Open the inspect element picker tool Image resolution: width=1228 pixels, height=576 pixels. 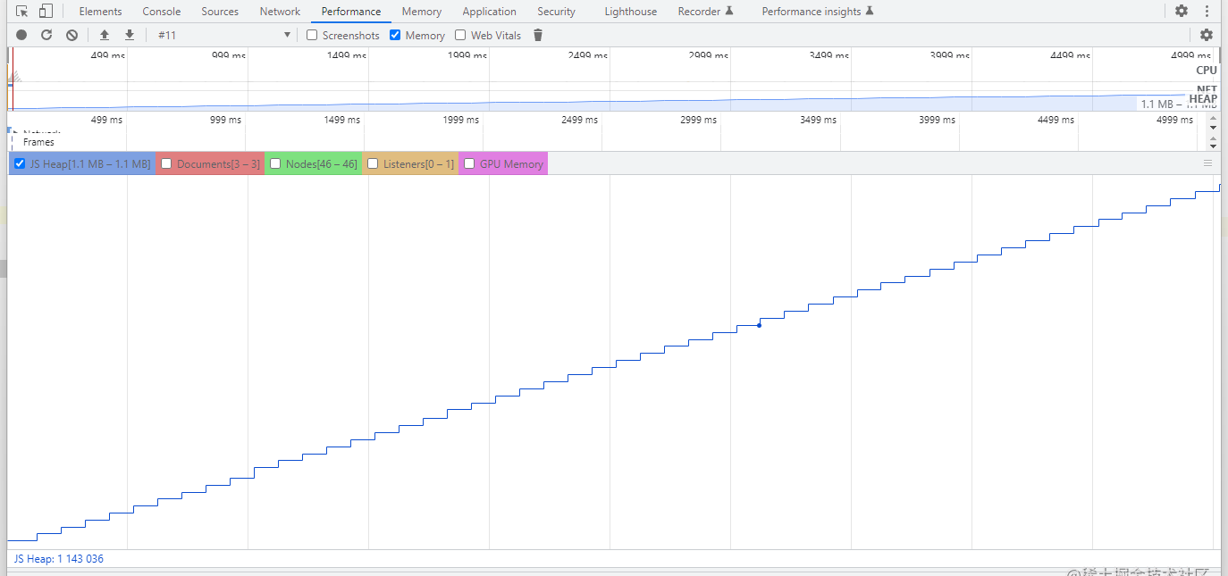coord(22,12)
